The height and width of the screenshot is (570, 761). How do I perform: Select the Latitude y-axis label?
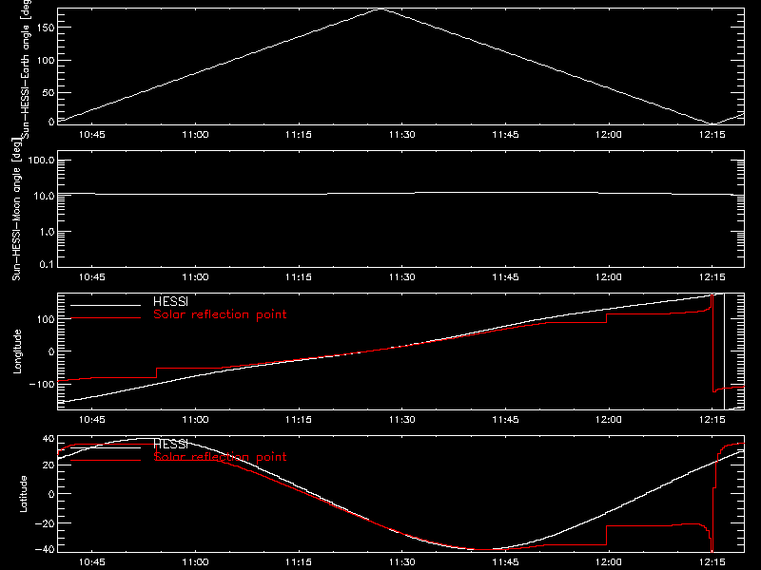pyautogui.click(x=23, y=494)
